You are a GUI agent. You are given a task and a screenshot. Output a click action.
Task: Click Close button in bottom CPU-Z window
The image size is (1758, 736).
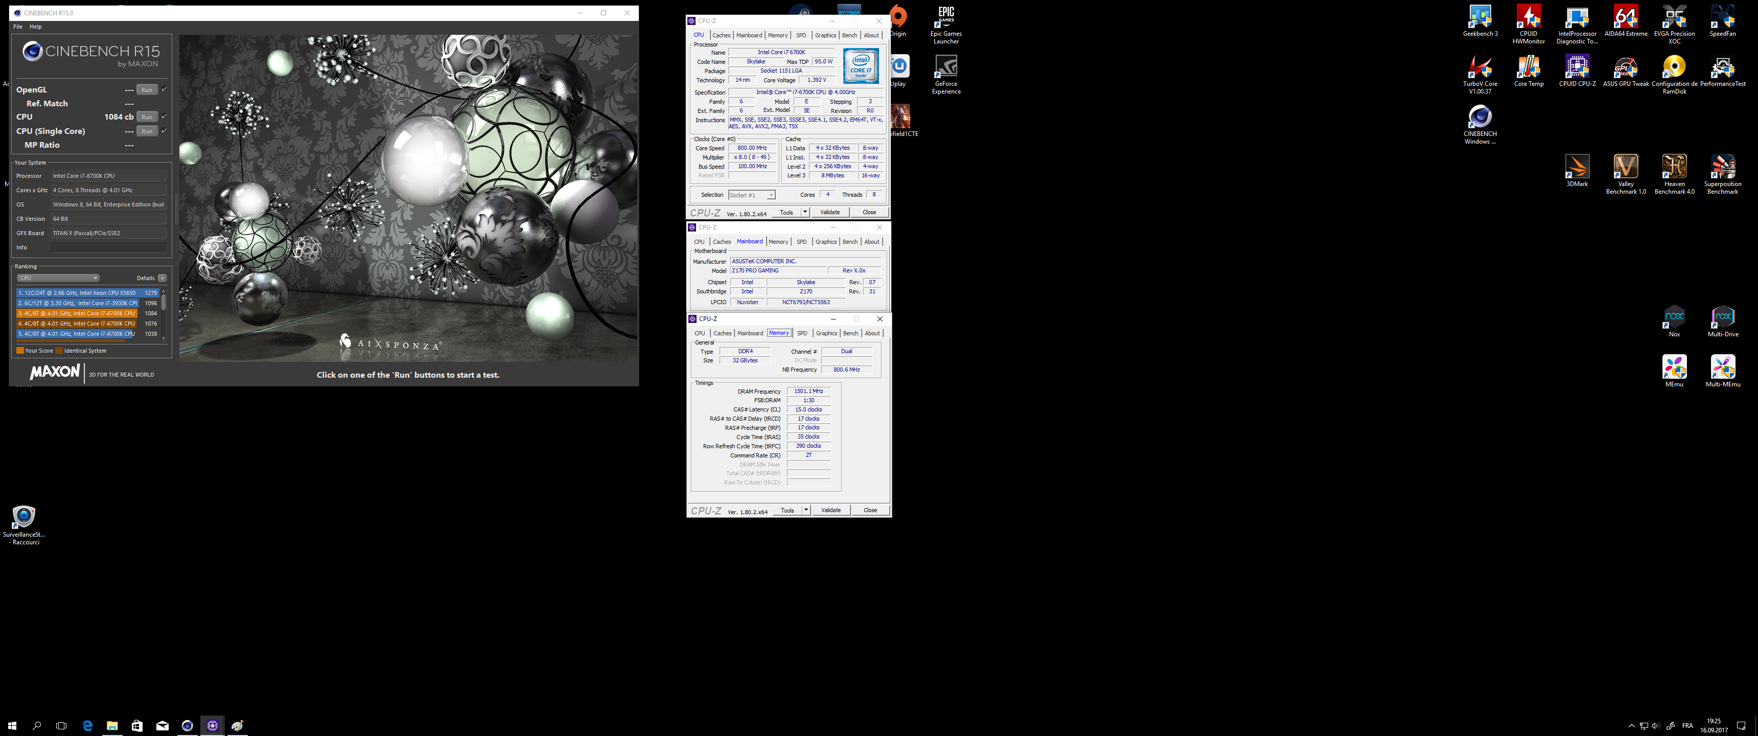click(870, 510)
